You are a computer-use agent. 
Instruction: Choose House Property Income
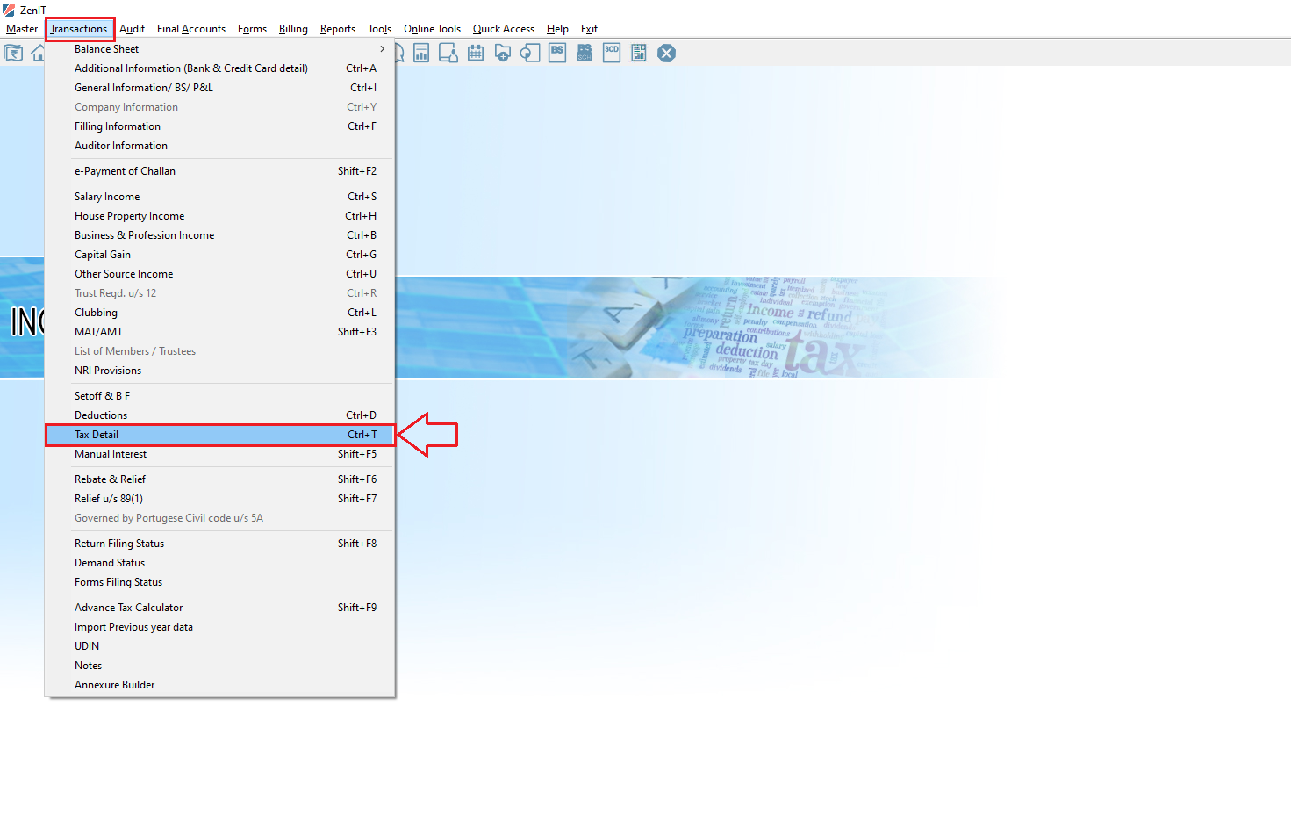tap(219, 216)
